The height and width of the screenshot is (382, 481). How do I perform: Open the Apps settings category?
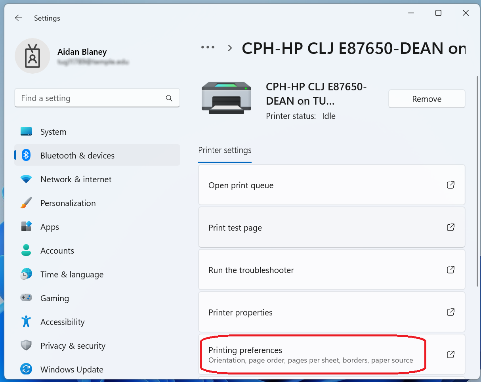(97, 227)
